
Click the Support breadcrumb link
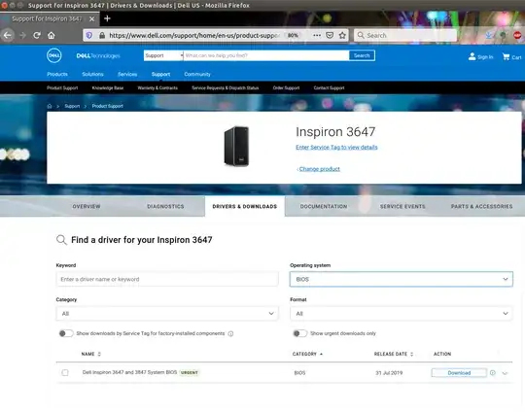click(x=72, y=106)
